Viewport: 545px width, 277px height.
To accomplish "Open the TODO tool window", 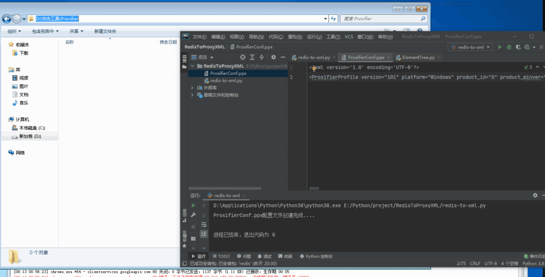I will pyautogui.click(x=221, y=256).
